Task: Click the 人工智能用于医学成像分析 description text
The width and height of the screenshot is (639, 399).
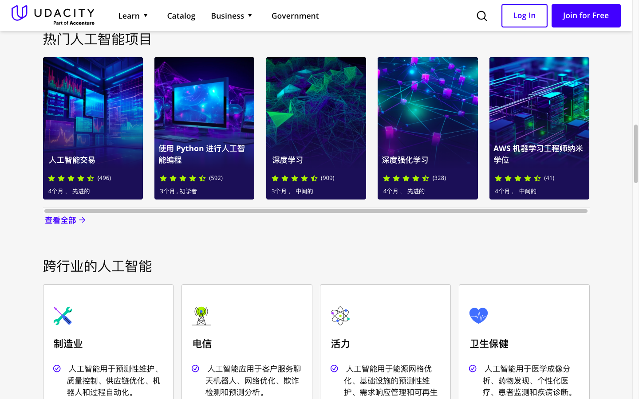Action: 529,380
